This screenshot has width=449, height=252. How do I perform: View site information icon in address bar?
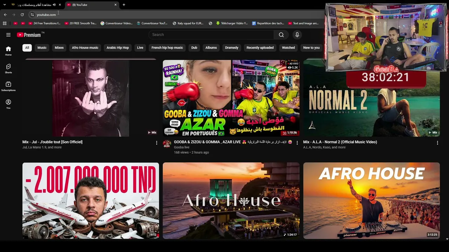32,15
